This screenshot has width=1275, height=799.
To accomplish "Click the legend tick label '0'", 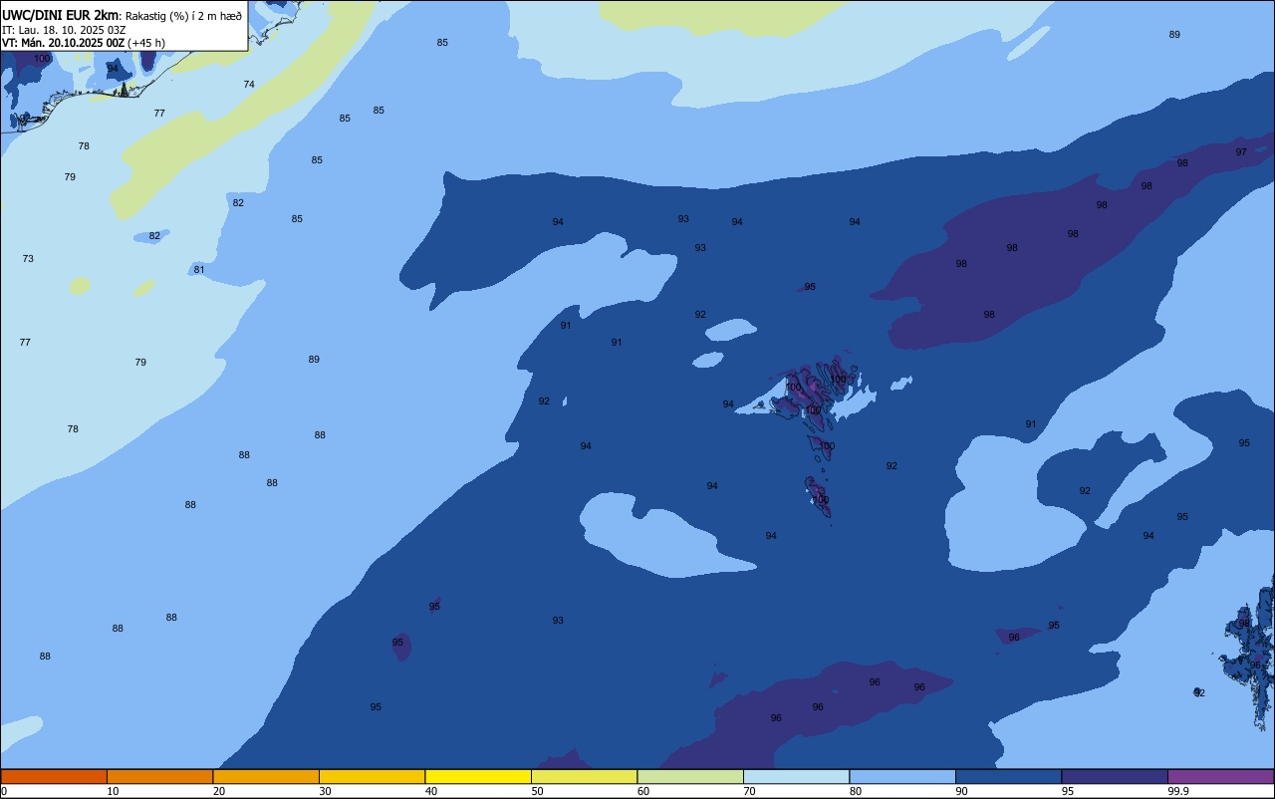I will (x=4, y=791).
